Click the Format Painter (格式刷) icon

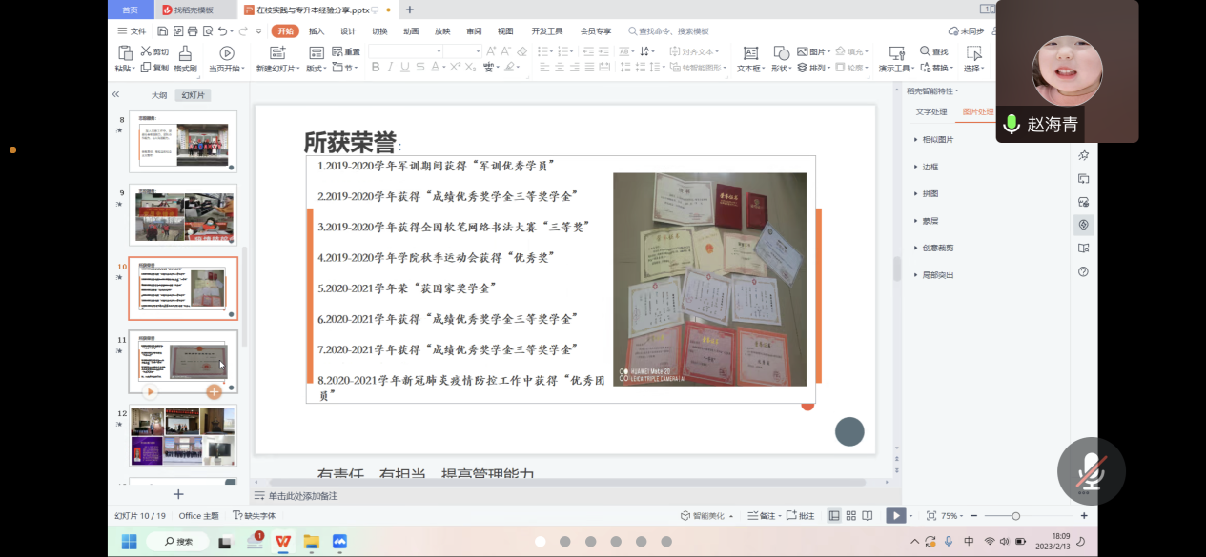click(185, 53)
